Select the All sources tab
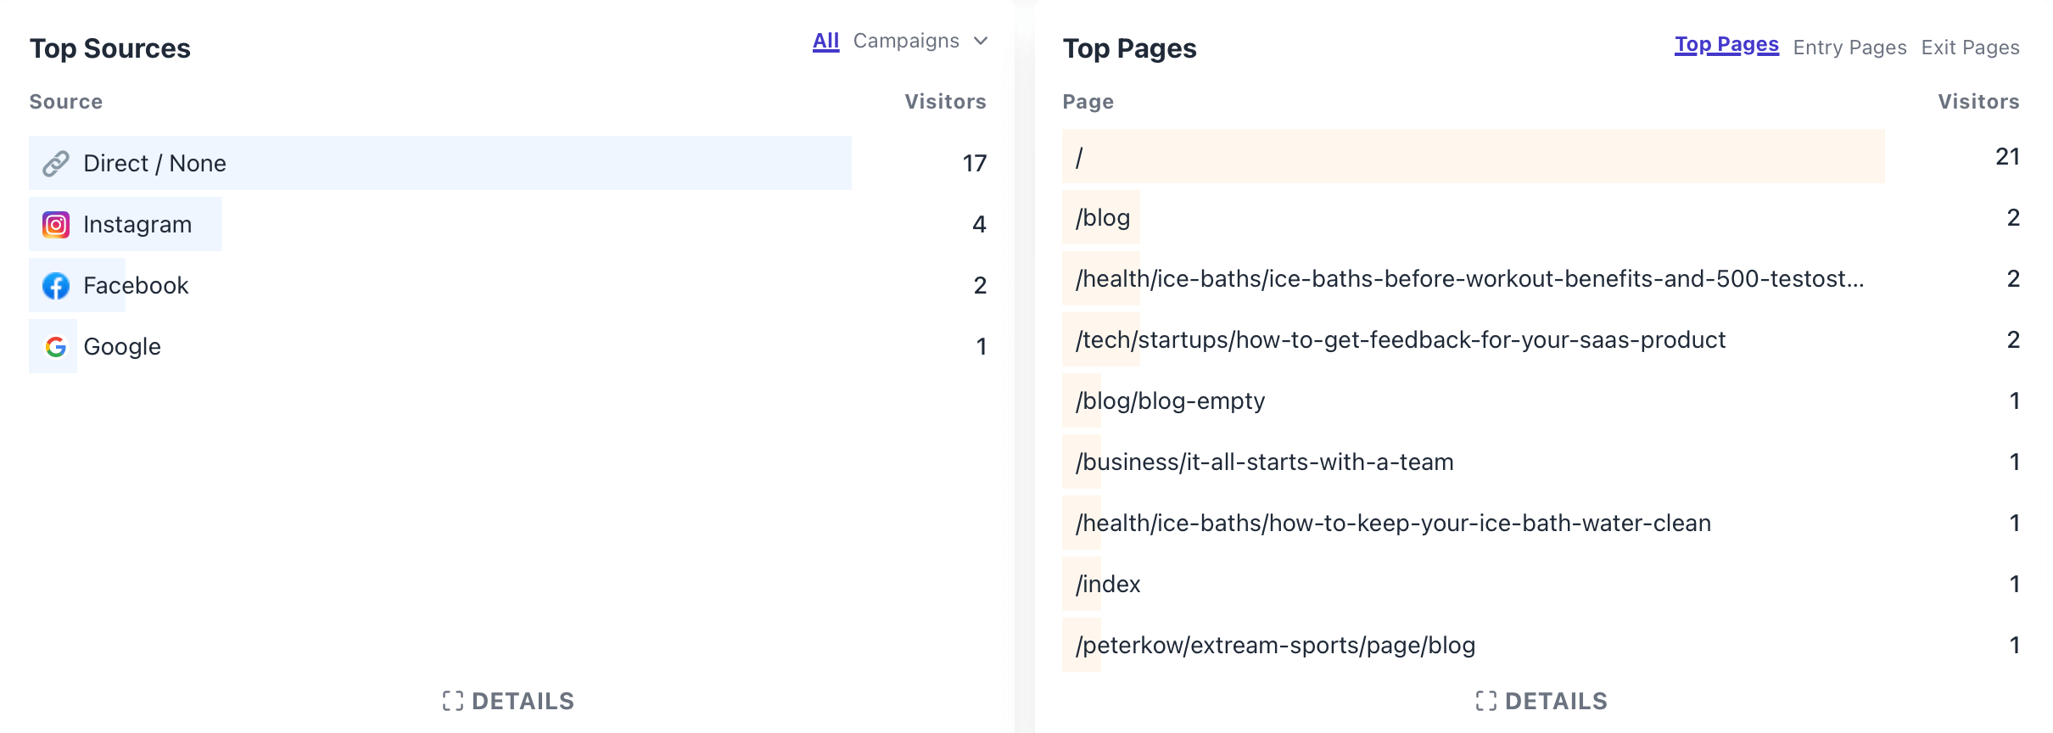The height and width of the screenshot is (733, 2053). click(x=825, y=41)
